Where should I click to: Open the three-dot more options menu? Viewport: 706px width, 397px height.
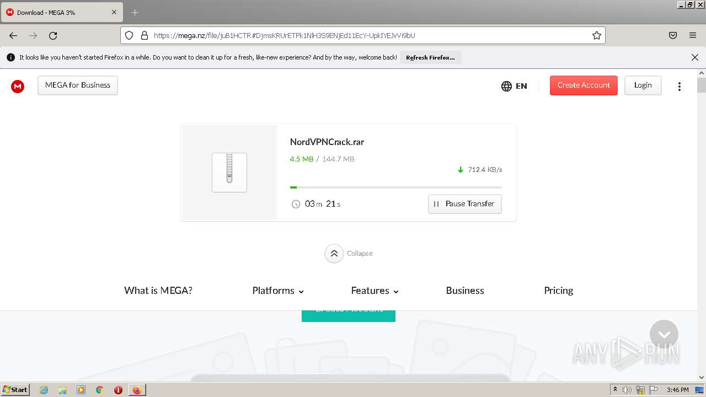[x=680, y=86]
